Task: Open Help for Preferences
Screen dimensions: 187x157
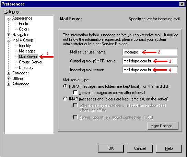Action: pos(169,148)
